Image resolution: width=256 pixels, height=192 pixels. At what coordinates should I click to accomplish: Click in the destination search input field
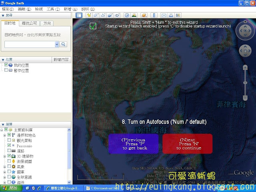coord(30,44)
